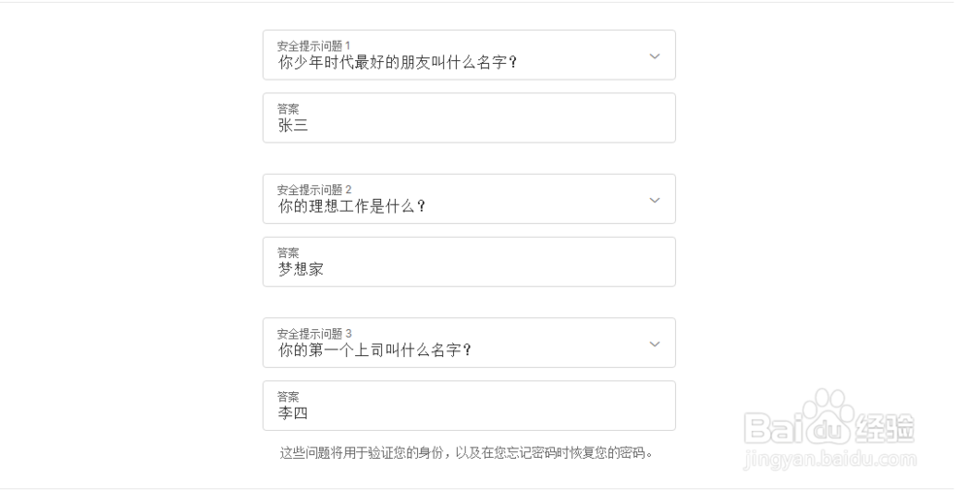Viewport: 970px width, 492px height.
Task: Expand the chevron for security question 1
Action: pyautogui.click(x=655, y=56)
